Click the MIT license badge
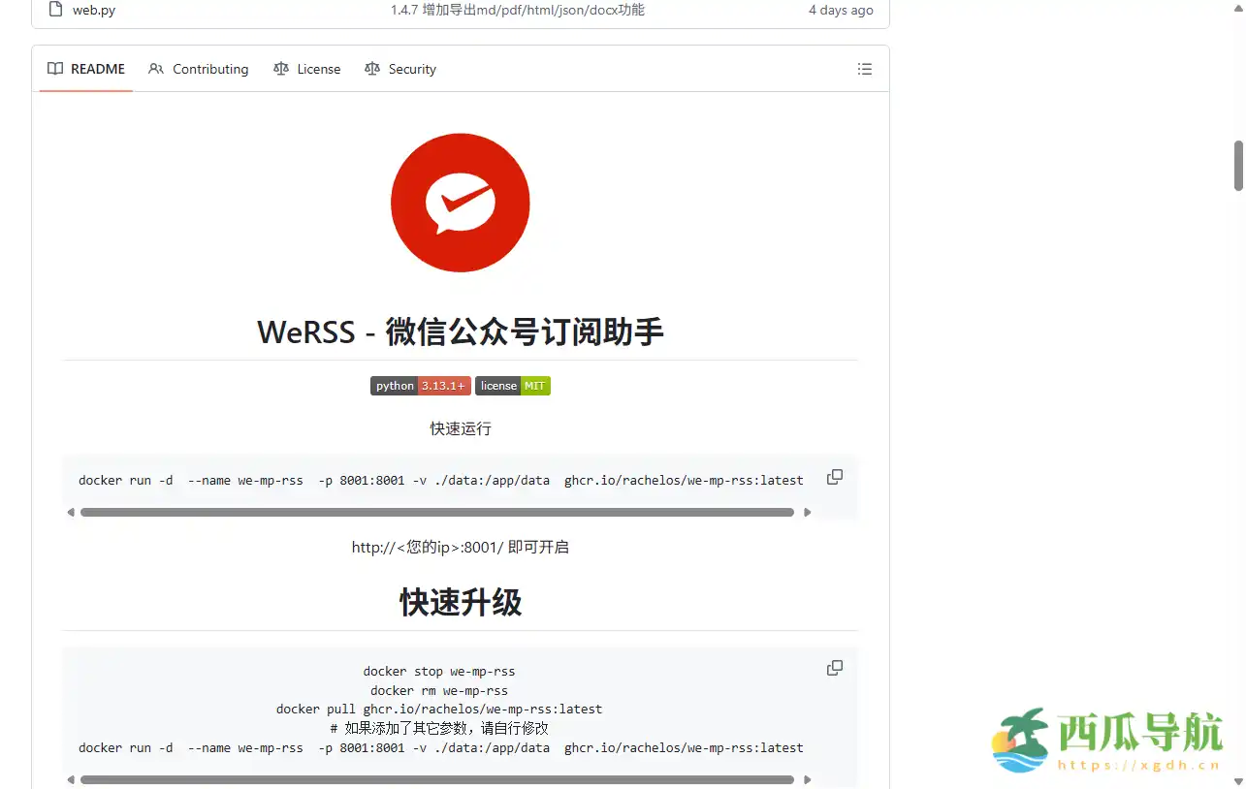The height and width of the screenshot is (789, 1246). point(512,386)
